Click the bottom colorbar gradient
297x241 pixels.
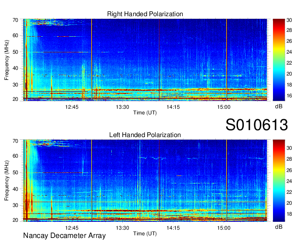(x=279, y=181)
